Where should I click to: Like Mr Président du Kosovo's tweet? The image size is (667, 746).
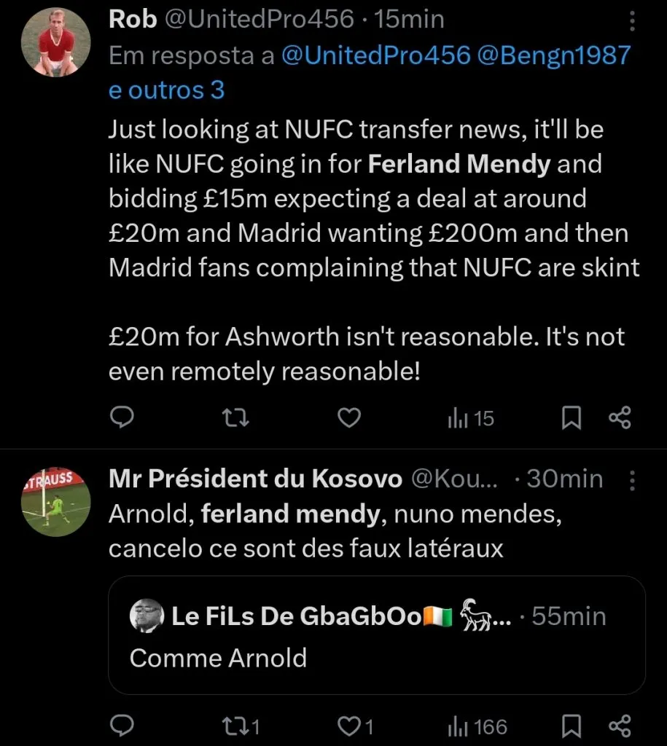click(x=357, y=726)
